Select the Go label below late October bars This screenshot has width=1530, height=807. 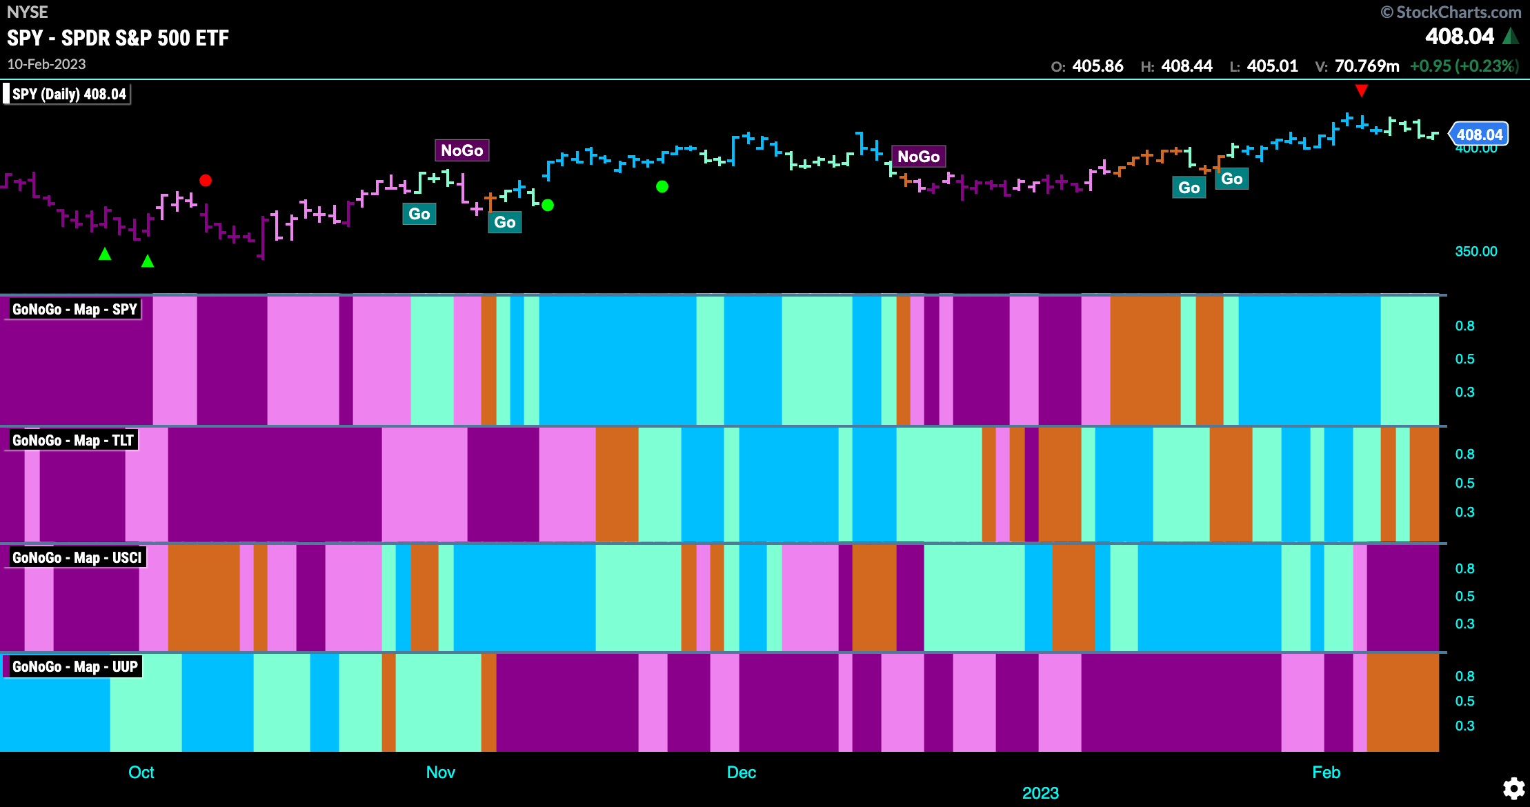(419, 214)
